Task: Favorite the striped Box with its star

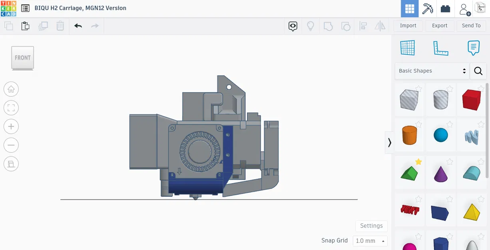Action: pos(418,88)
